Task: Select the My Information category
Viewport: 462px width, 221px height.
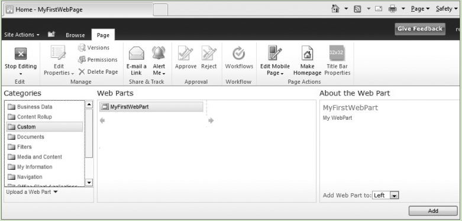Action: (45, 167)
